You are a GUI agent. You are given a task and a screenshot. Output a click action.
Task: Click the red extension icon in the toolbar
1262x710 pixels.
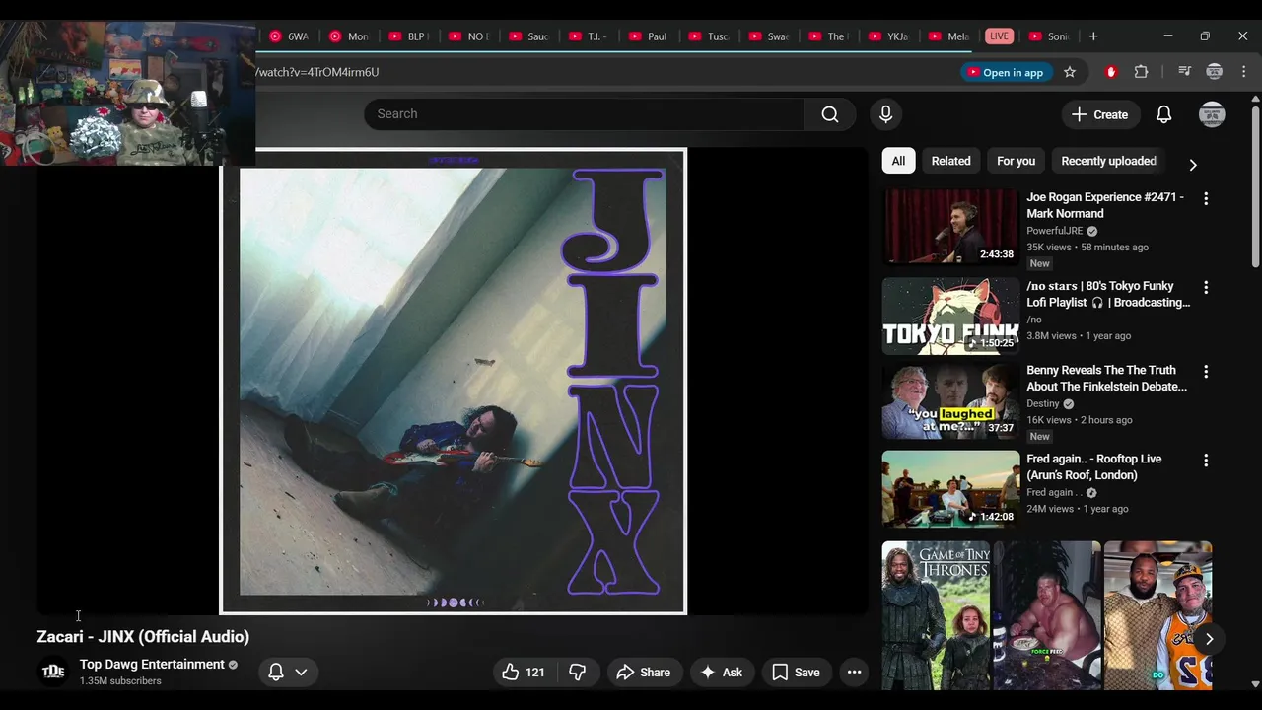click(1111, 72)
